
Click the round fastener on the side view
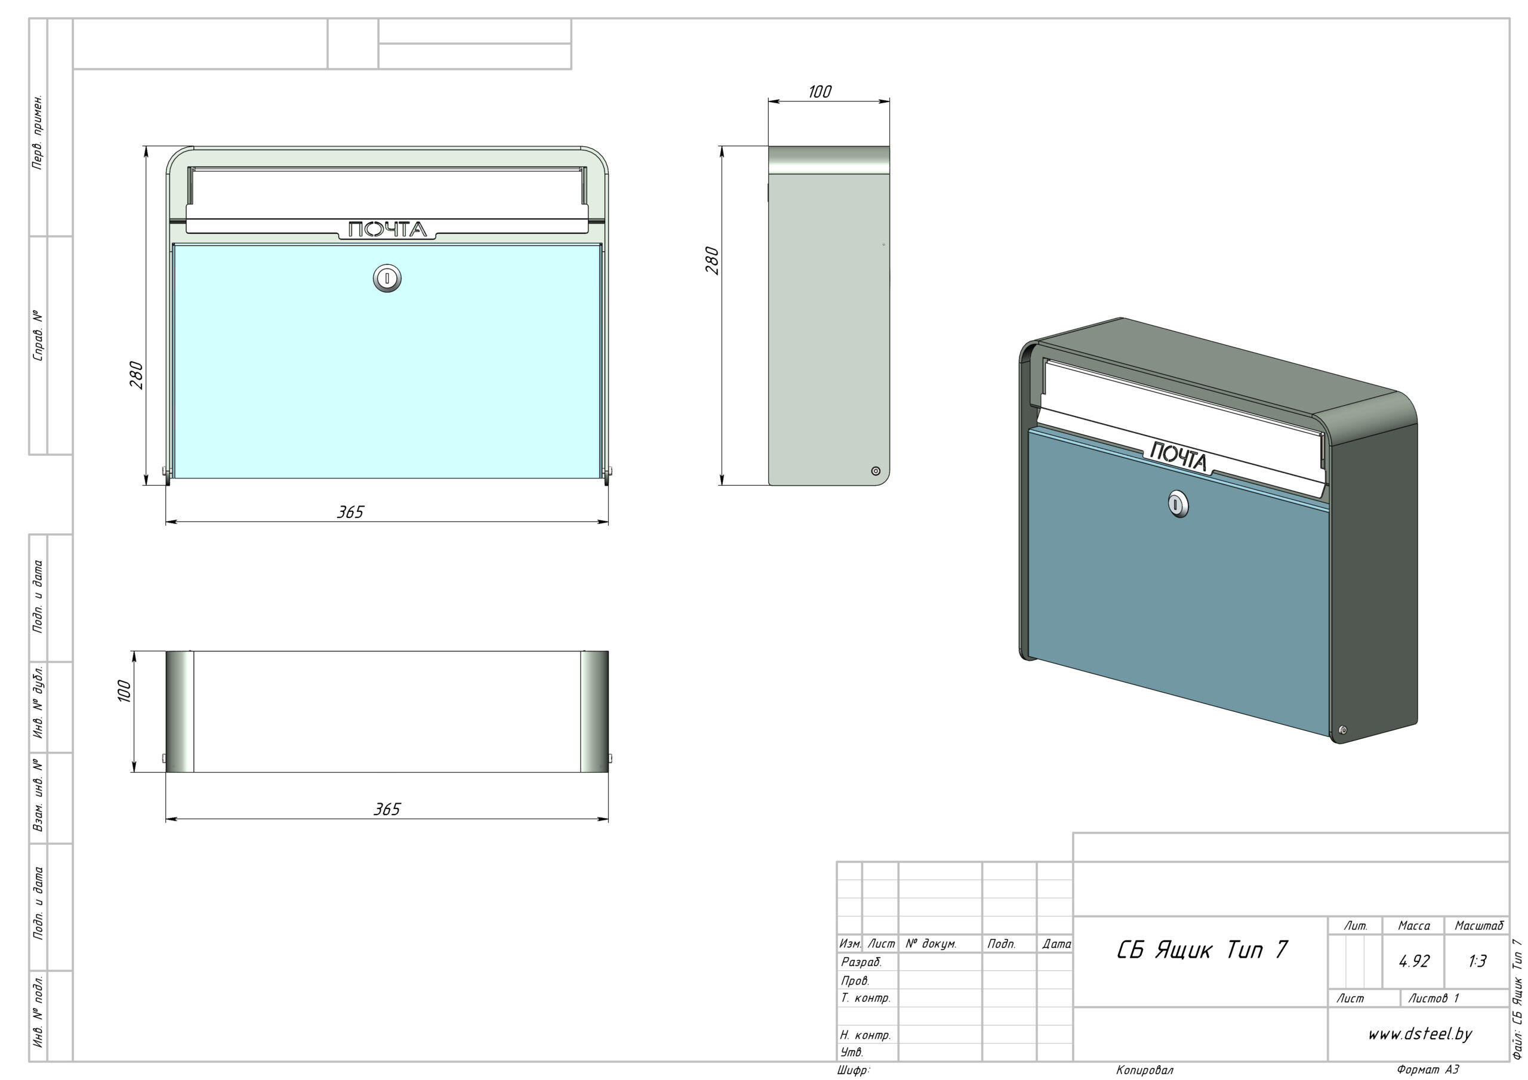click(876, 471)
